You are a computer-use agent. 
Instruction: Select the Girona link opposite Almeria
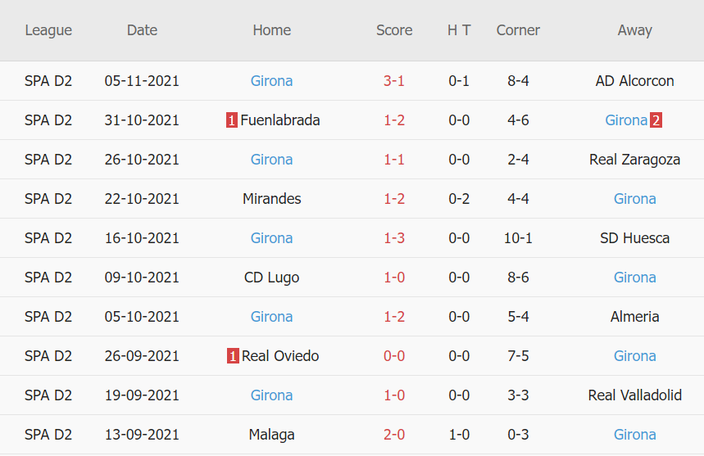click(271, 317)
